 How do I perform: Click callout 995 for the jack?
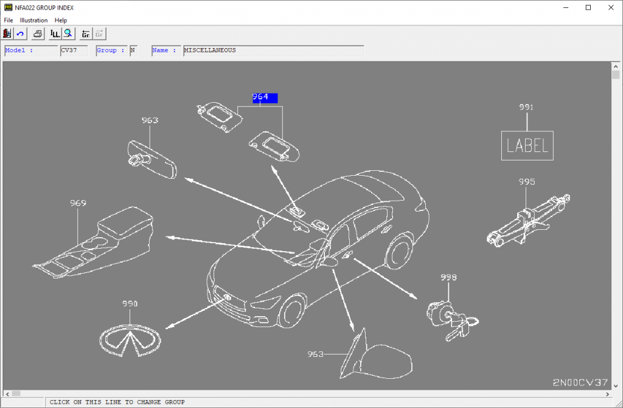coord(526,181)
